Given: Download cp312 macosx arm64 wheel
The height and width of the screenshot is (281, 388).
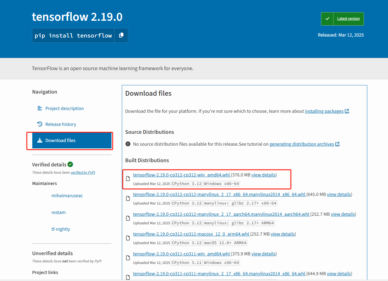Looking at the screenshot, I should (191, 234).
